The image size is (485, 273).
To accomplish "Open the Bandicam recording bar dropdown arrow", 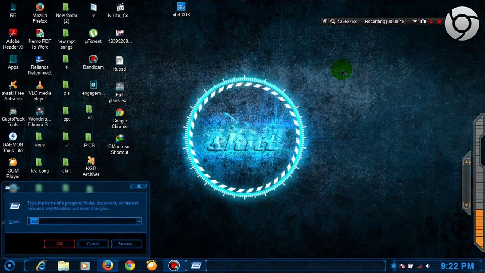I will [415, 22].
